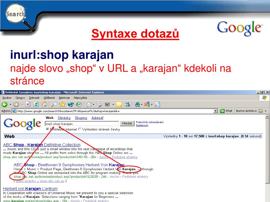The height and width of the screenshot is (202, 270).
Task: Refresh the page with green arrows icon
Action: (36, 104)
